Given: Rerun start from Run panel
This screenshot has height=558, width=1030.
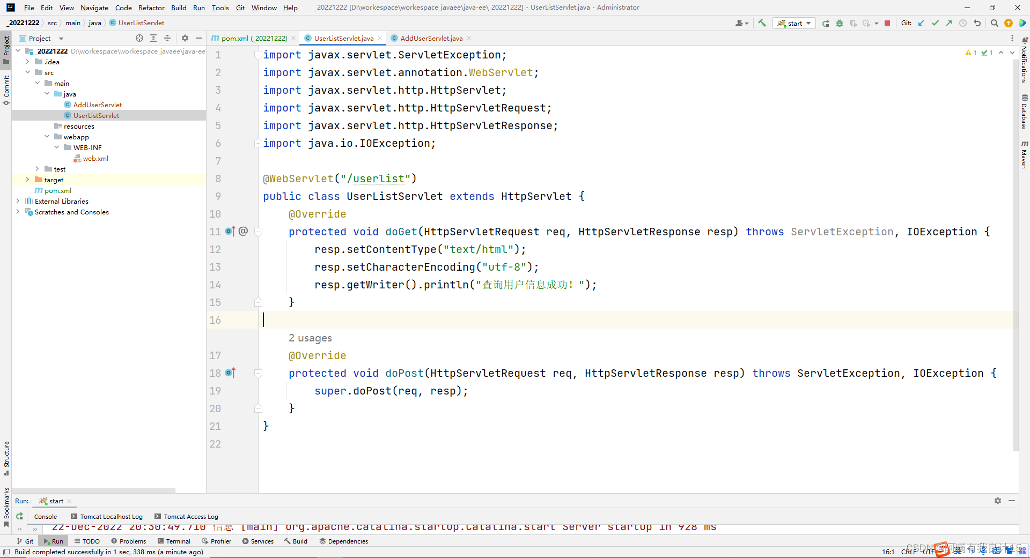Looking at the screenshot, I should [19, 516].
